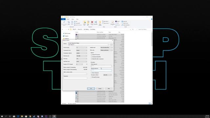
Task: Check Encrypt file names
Action: [92, 77]
